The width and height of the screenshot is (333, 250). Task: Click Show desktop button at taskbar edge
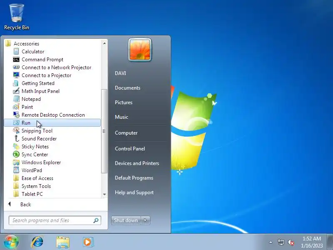[330, 242]
